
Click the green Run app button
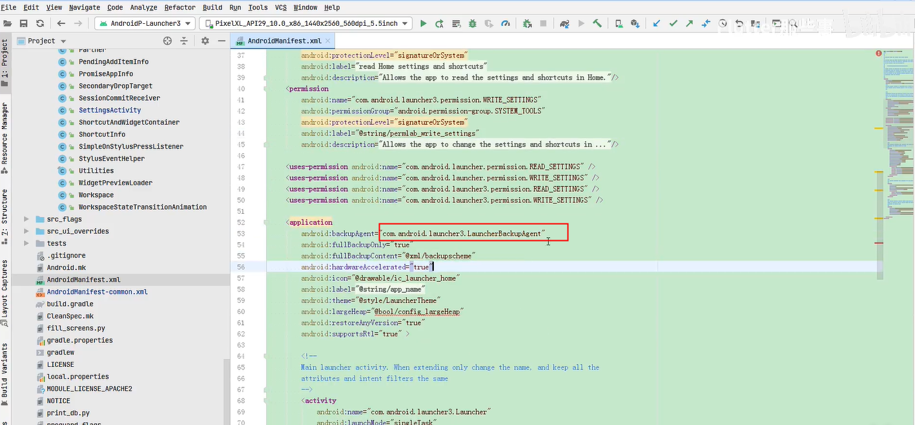(424, 23)
